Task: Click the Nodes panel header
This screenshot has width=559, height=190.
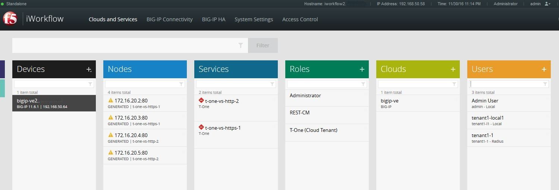Action: pos(145,69)
